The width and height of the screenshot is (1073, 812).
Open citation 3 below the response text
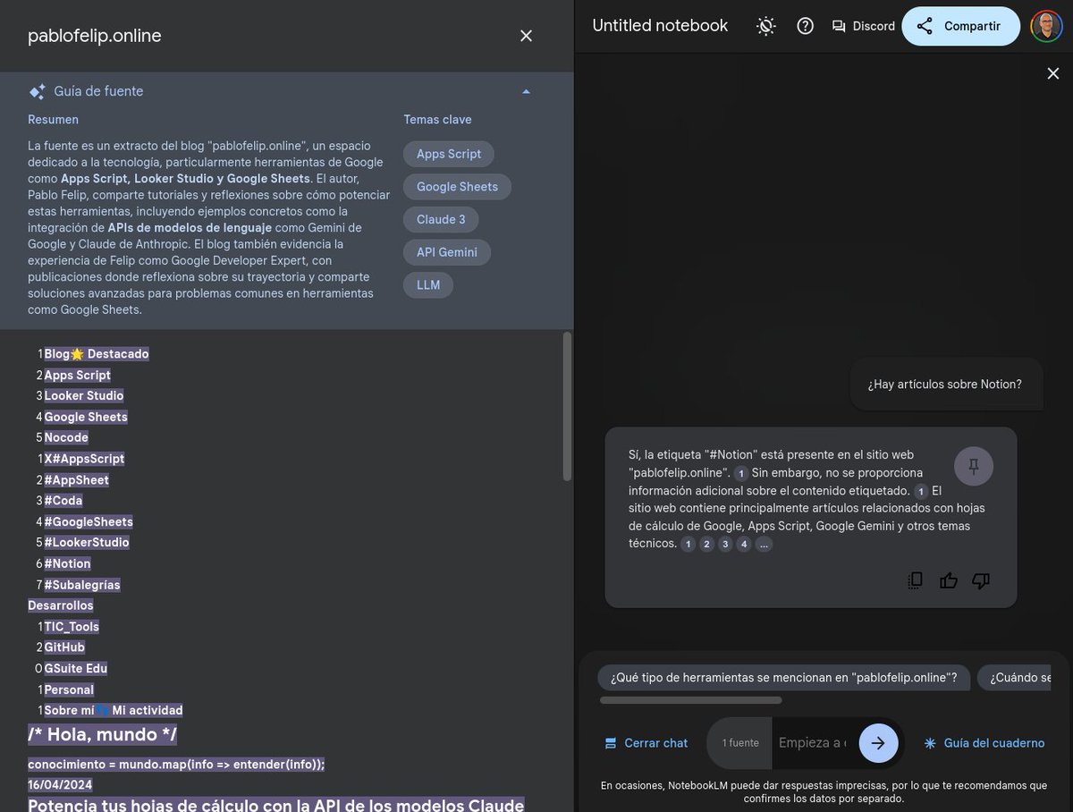tap(725, 544)
